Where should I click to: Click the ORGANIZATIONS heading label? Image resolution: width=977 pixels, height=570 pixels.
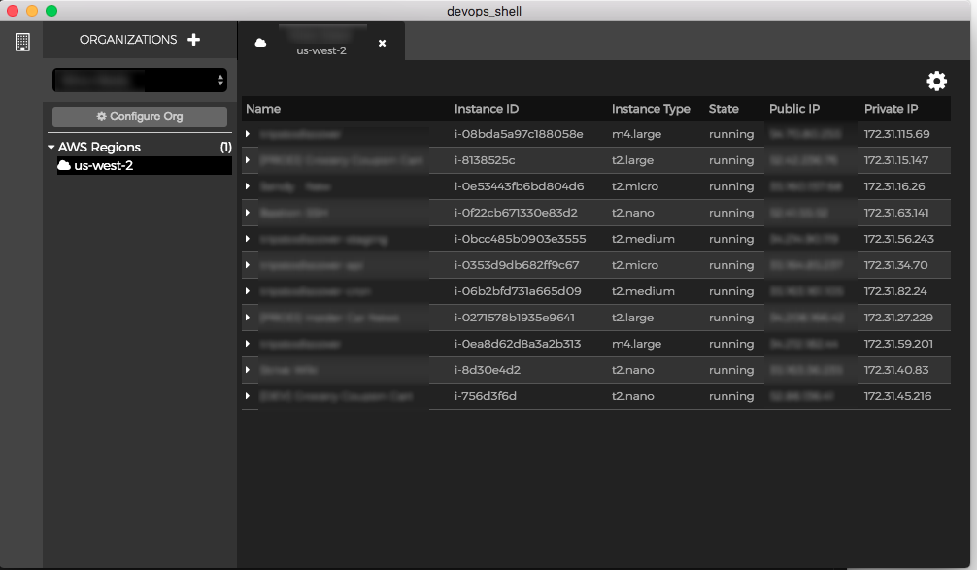(x=128, y=39)
